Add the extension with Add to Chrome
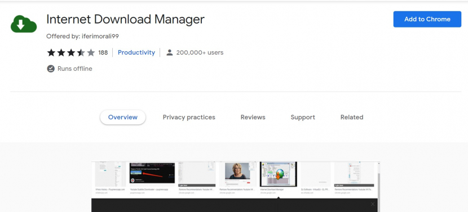The image size is (468, 212). tap(427, 19)
